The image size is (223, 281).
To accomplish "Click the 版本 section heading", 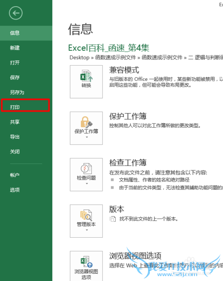I will pyautogui.click(x=116, y=209).
